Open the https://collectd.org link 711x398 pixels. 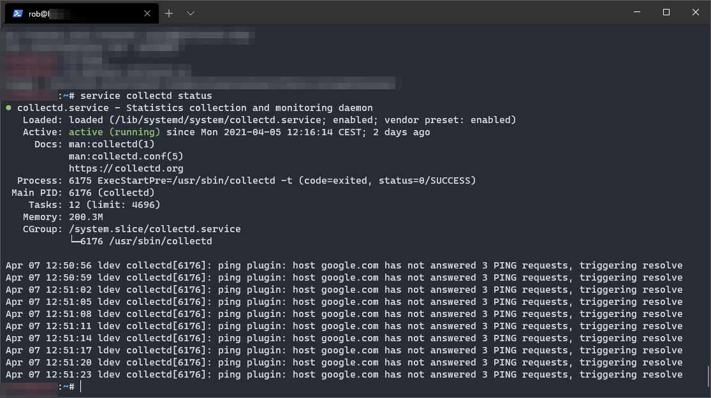coord(125,168)
